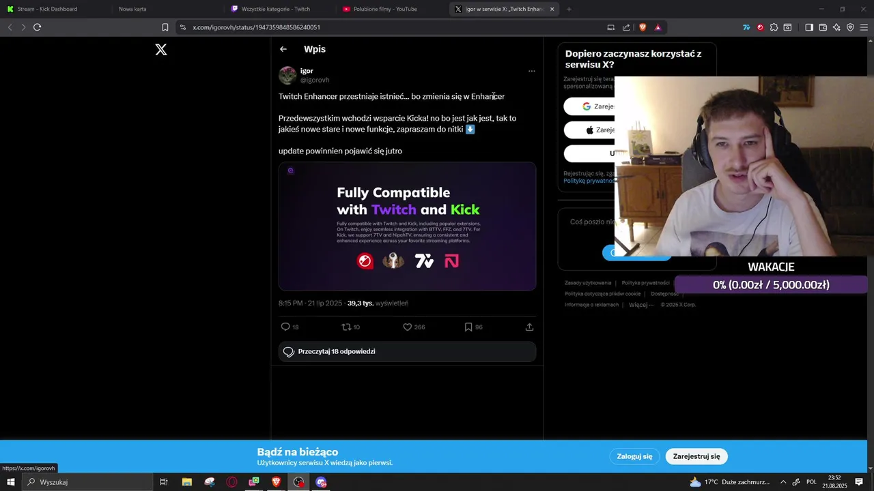This screenshot has width=874, height=491.
Task: Open Brave Rewards triangle icon
Action: [658, 27]
